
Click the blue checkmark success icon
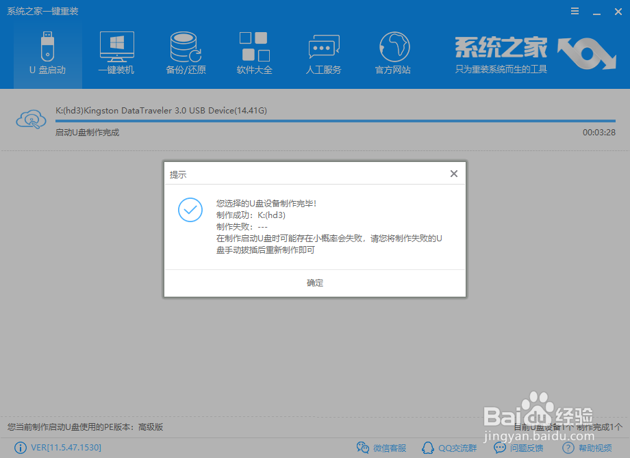[190, 210]
